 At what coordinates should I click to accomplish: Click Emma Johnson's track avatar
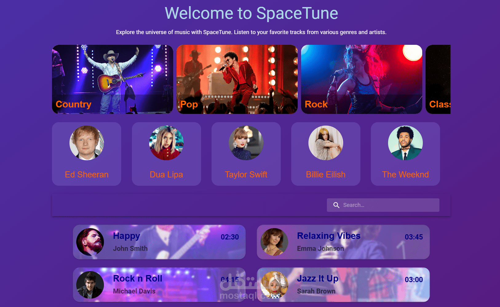pos(274,242)
